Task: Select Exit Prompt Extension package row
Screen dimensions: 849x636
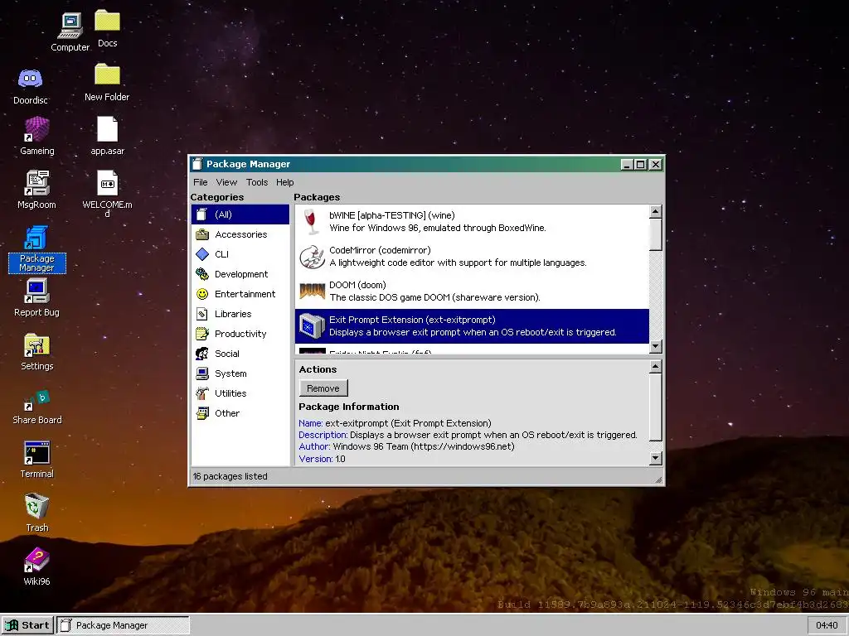Action: click(472, 326)
